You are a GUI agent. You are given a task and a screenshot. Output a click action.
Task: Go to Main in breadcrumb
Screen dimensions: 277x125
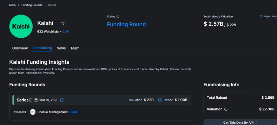pos(12,5)
